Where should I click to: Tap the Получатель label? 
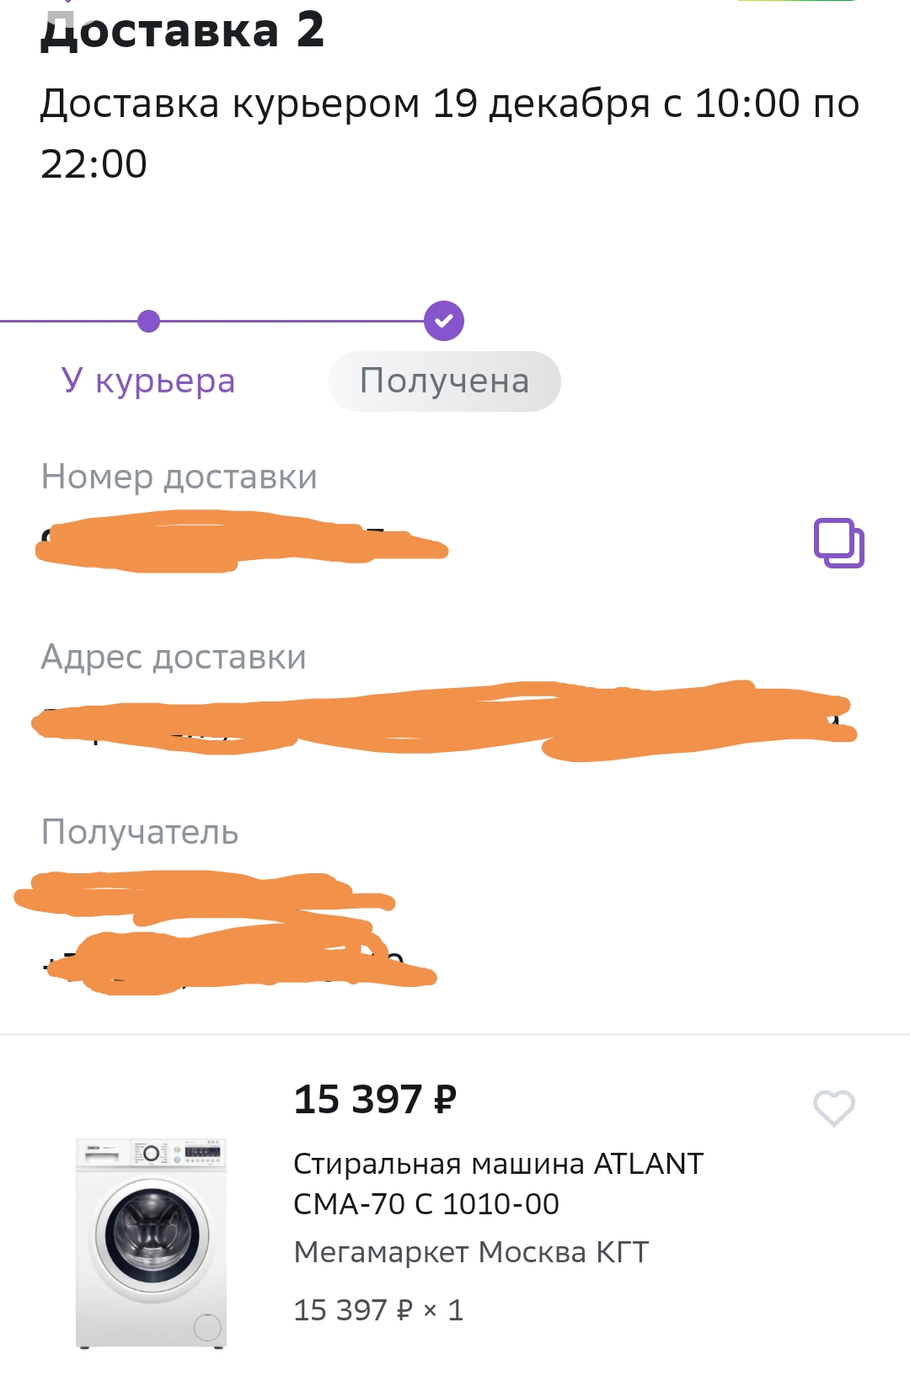tap(140, 832)
